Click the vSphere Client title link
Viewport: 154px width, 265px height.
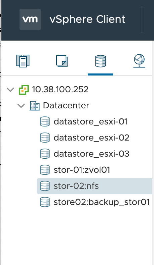[87, 19]
